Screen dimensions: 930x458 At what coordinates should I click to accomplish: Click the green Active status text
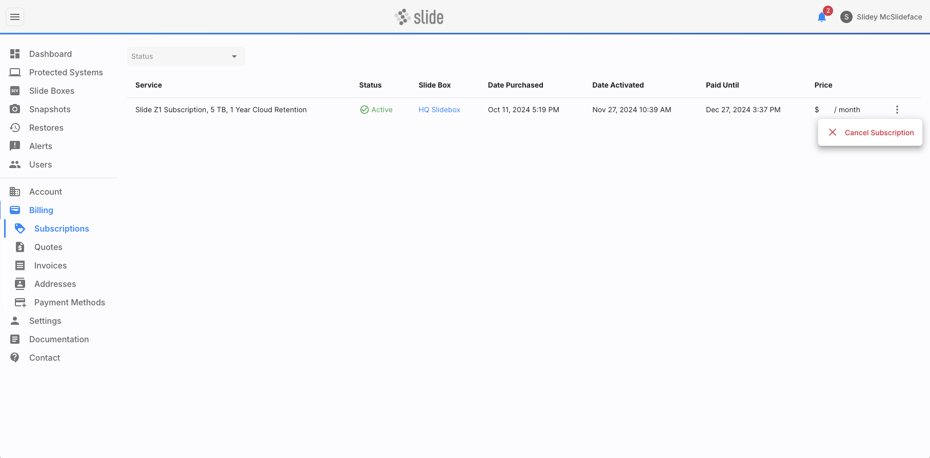(x=382, y=110)
